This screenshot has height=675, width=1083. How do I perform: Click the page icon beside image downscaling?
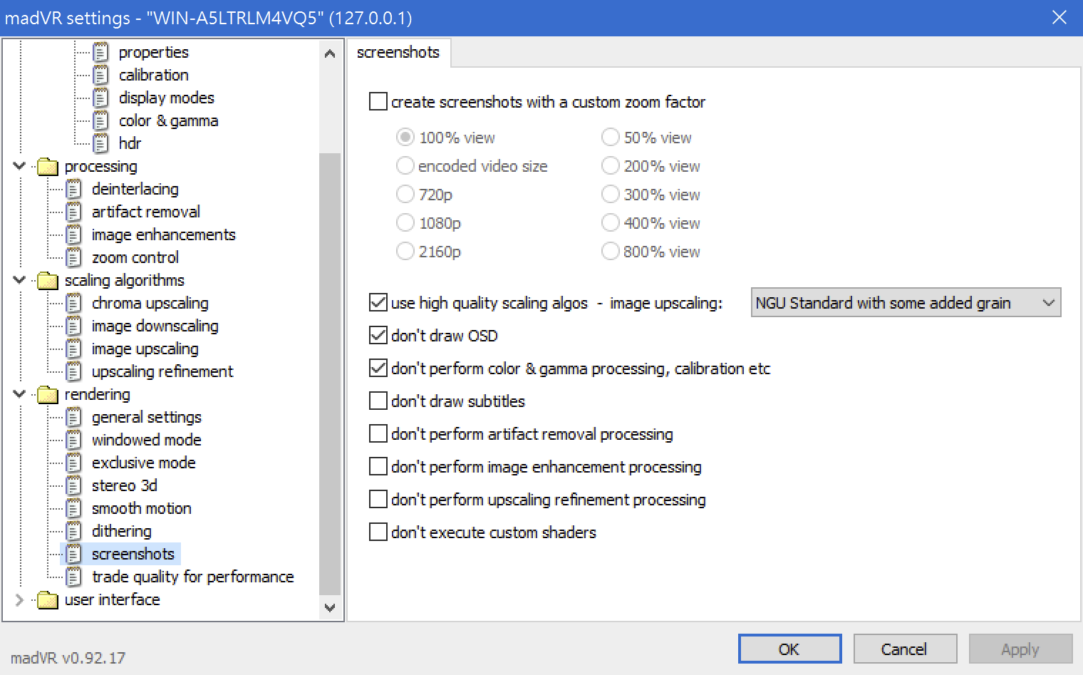(x=74, y=326)
